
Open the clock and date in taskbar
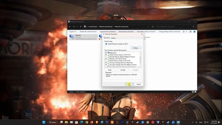click(x=214, y=122)
